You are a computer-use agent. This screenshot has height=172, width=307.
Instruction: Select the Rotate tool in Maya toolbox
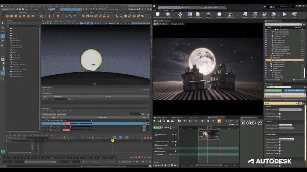pyautogui.click(x=3, y=41)
